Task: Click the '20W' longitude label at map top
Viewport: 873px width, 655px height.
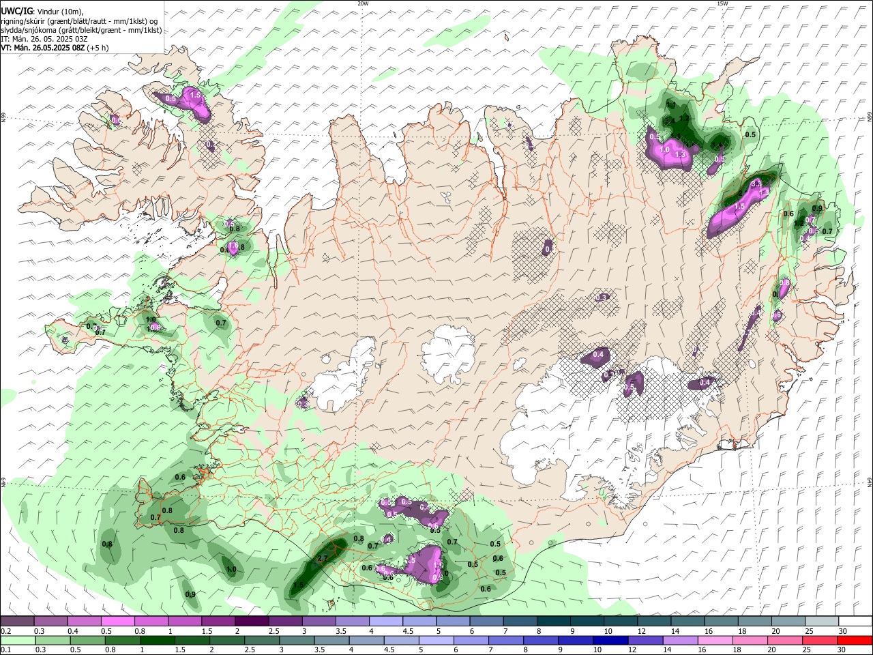Action: coord(363,3)
